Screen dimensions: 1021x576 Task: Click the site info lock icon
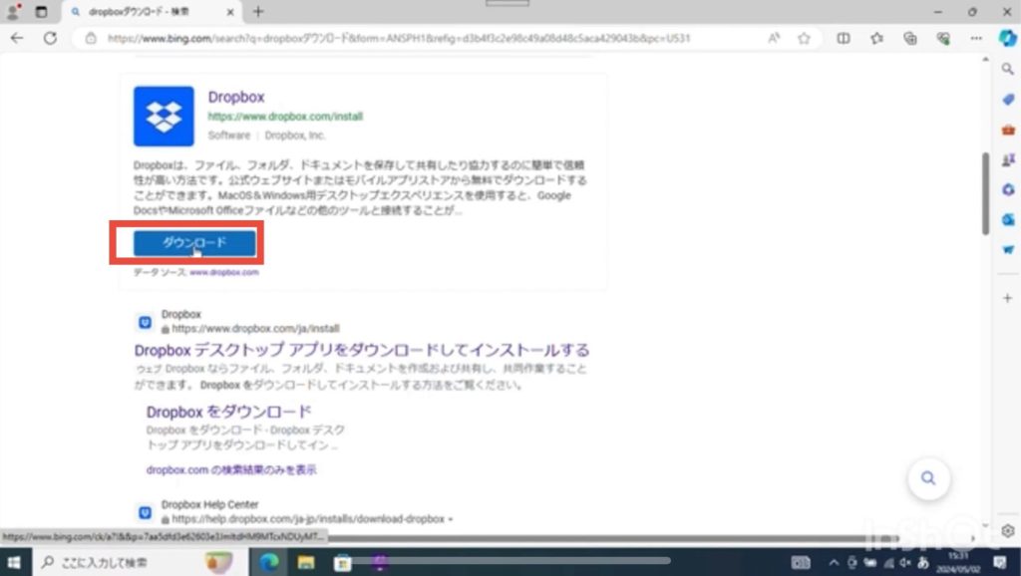coord(91,39)
